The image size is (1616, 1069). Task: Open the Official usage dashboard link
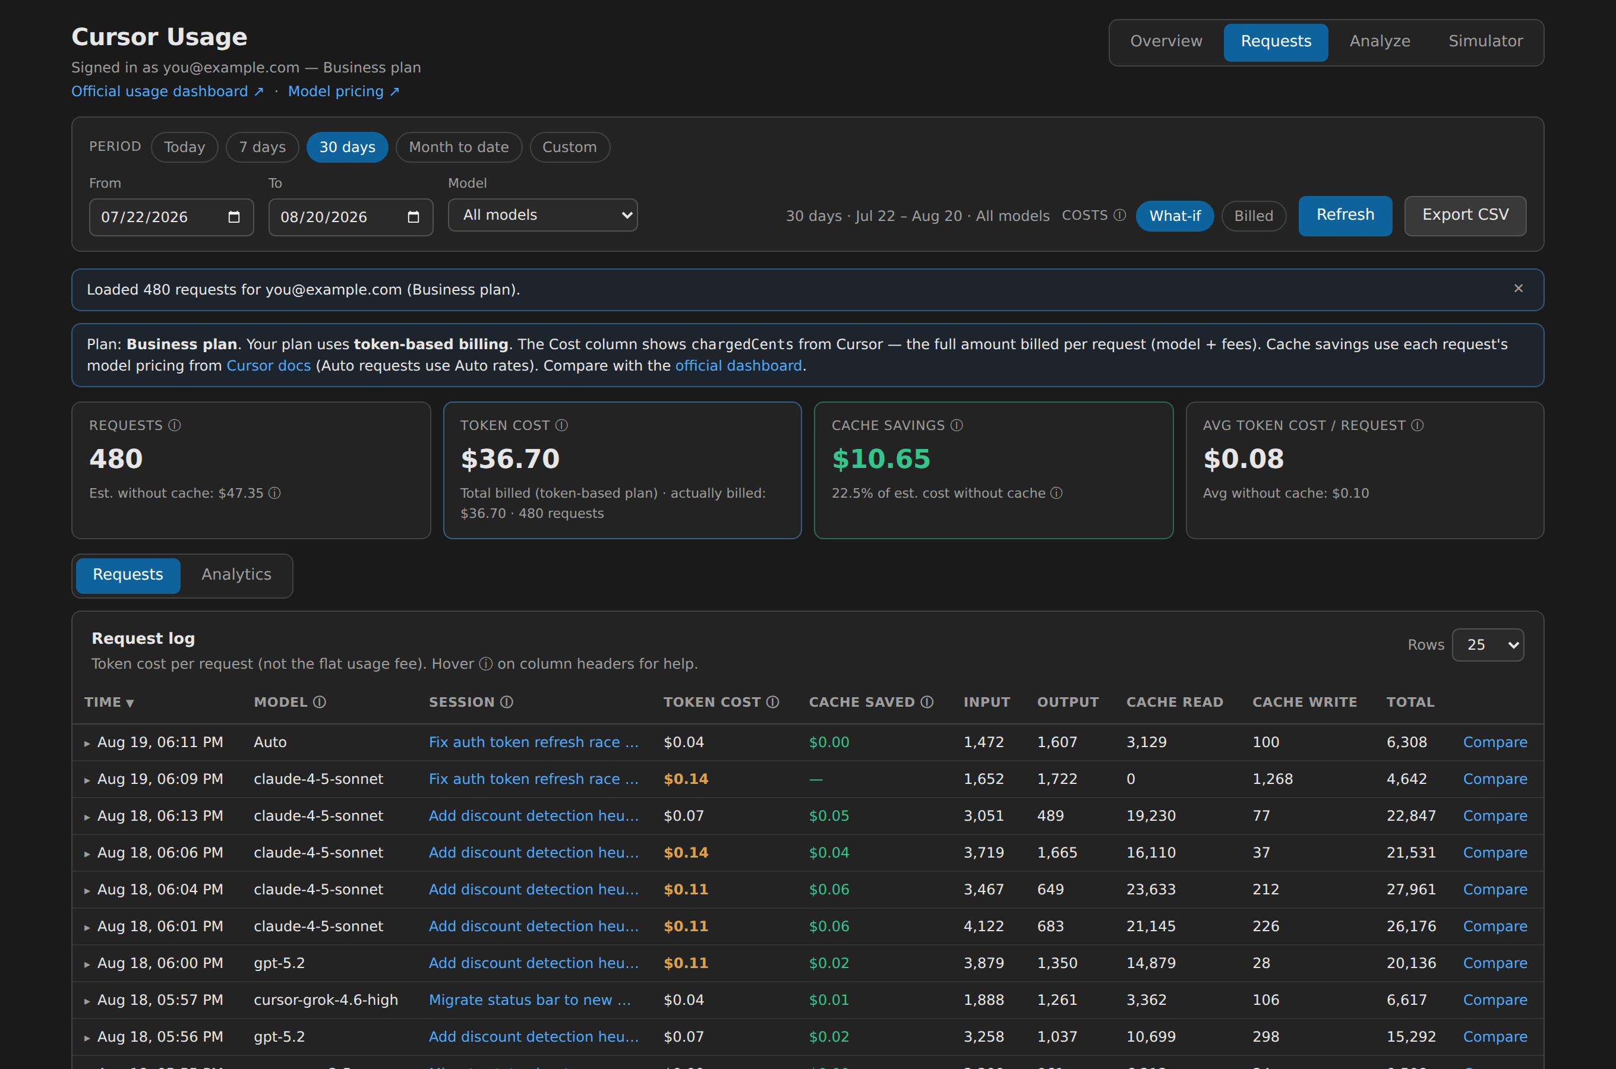167,91
